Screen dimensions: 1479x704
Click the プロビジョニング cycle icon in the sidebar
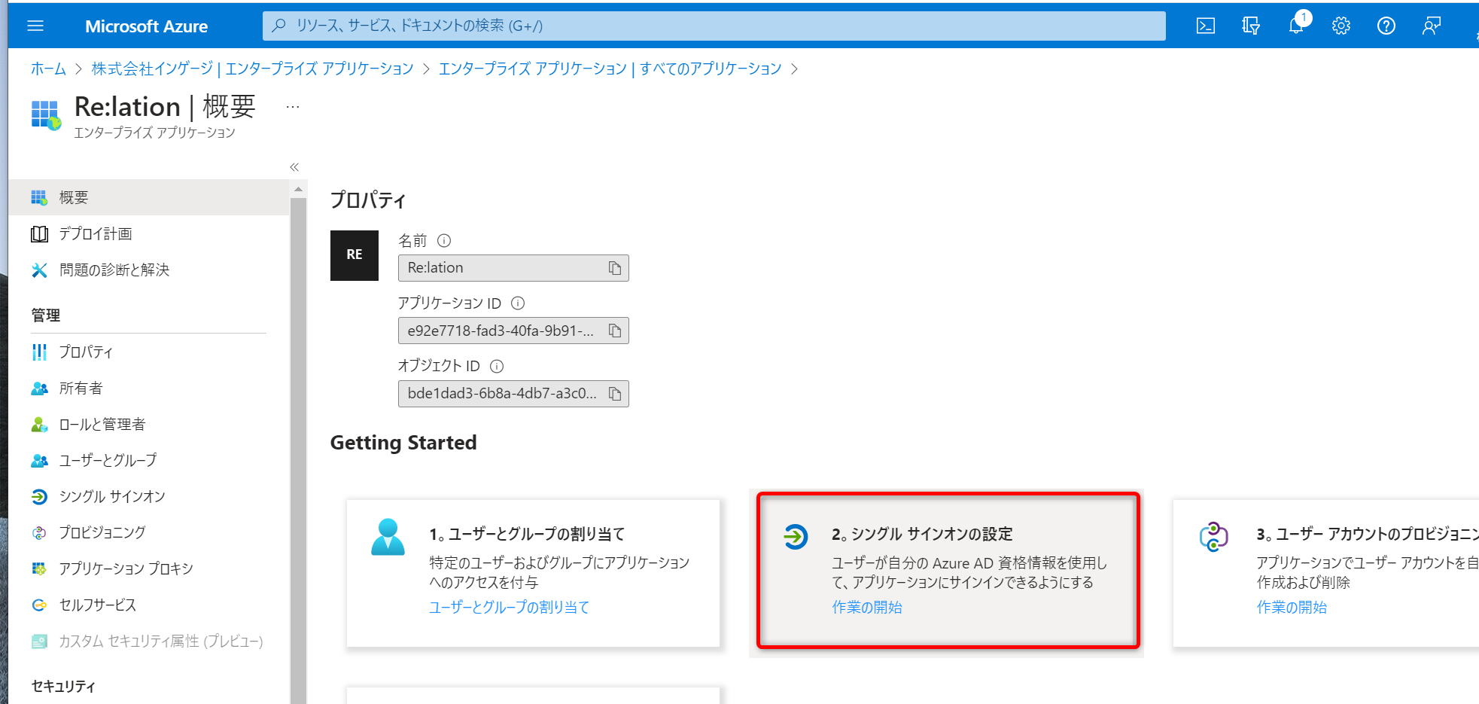click(39, 533)
